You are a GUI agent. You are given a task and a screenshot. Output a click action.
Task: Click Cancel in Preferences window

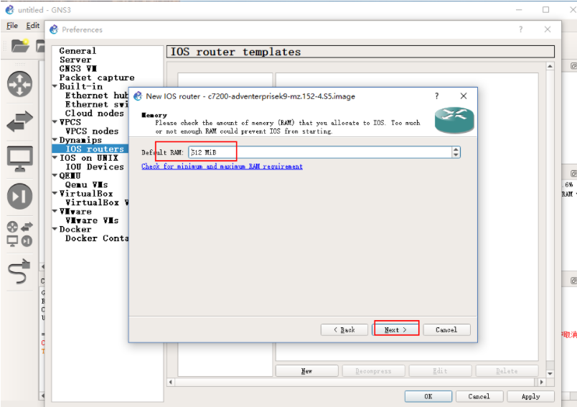click(479, 396)
